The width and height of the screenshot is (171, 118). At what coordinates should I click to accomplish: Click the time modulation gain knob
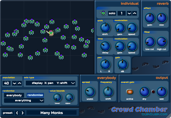click(x=120, y=46)
